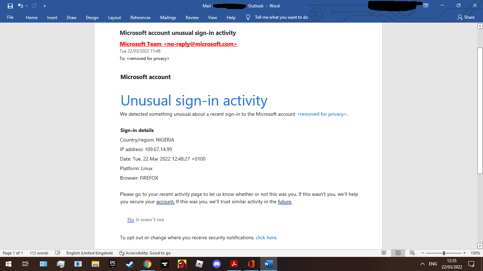Expand Customize Quick Access Toolbar dropdown

45,6
